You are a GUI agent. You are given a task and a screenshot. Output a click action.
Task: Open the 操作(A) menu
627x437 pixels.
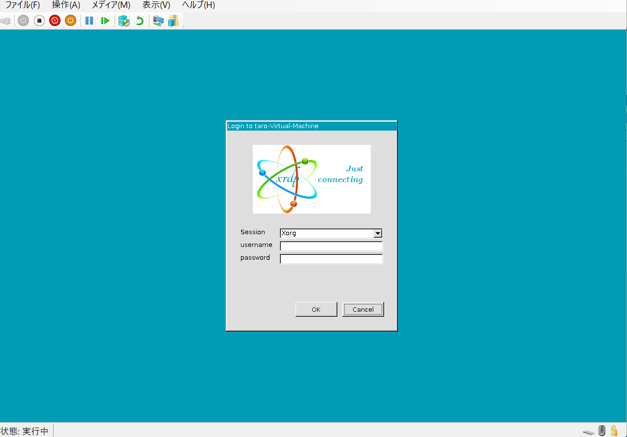pyautogui.click(x=66, y=5)
